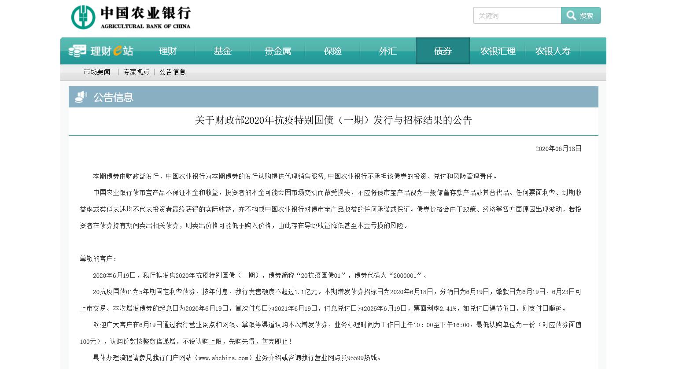Open the 贵金属 navigation tab

pos(278,51)
